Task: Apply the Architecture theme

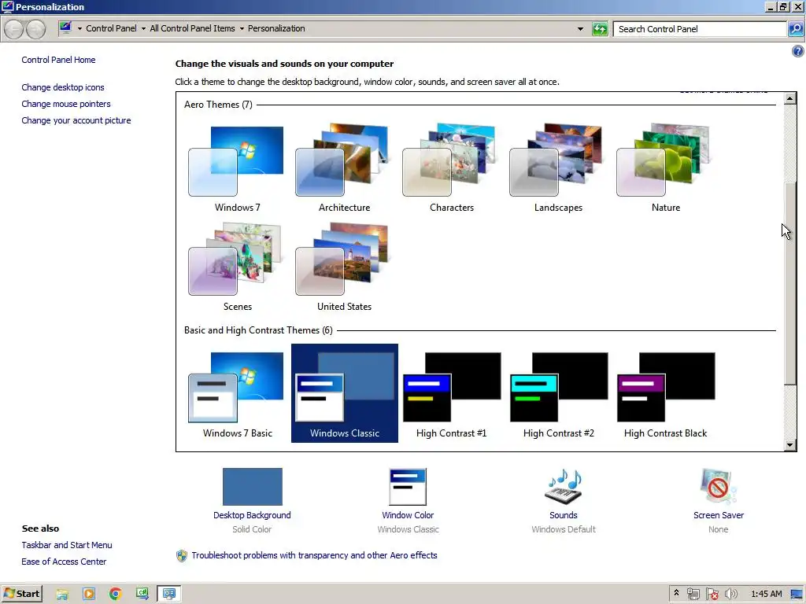Action: (344, 168)
